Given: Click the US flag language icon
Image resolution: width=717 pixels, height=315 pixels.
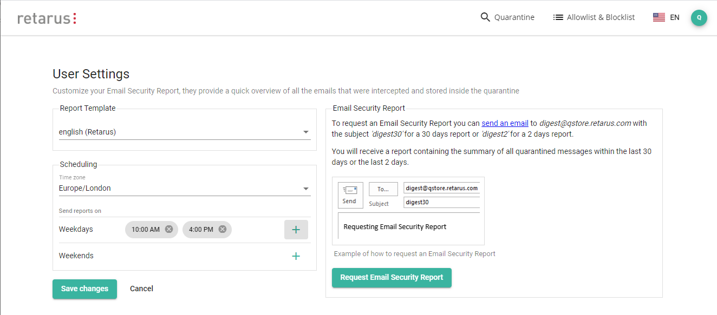Looking at the screenshot, I should (659, 17).
